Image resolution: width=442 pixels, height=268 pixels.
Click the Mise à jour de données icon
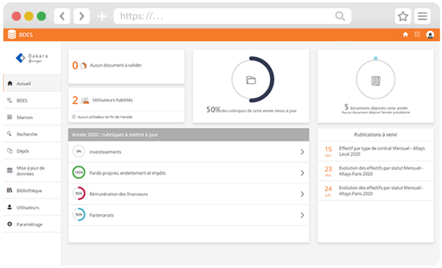coord(10,170)
